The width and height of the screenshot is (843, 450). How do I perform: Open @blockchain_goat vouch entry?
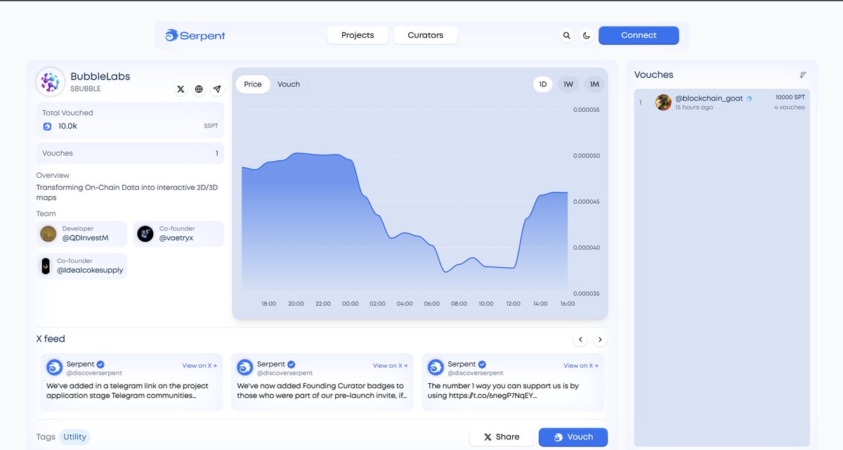[722, 103]
